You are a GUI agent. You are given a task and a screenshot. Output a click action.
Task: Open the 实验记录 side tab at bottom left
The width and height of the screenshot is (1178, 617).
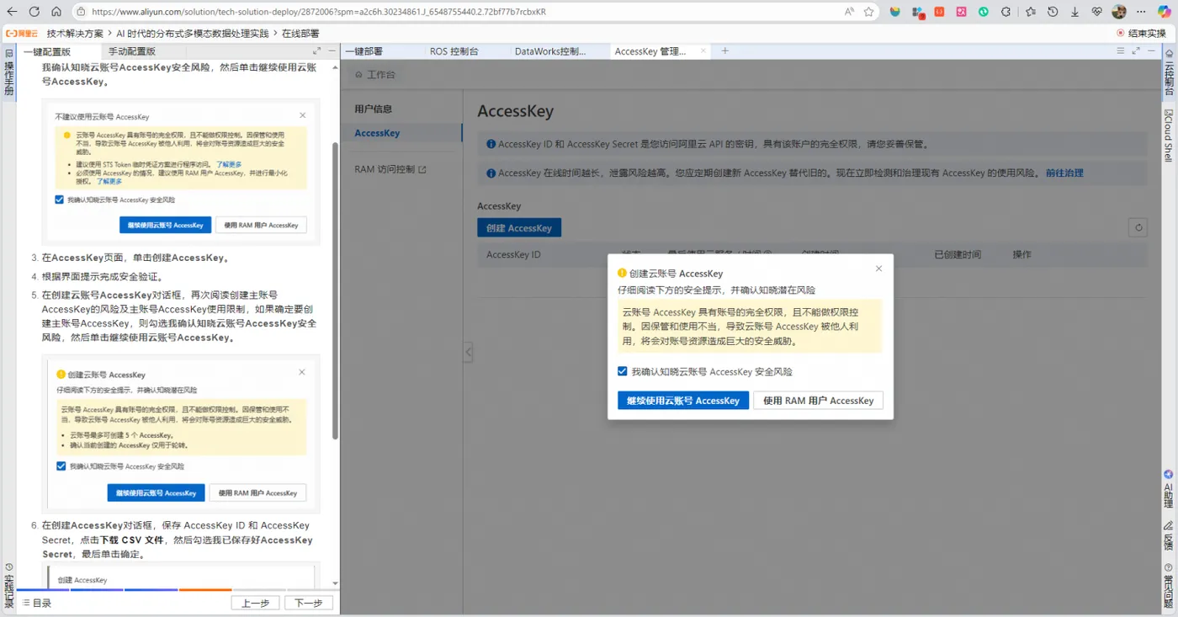coord(8,585)
